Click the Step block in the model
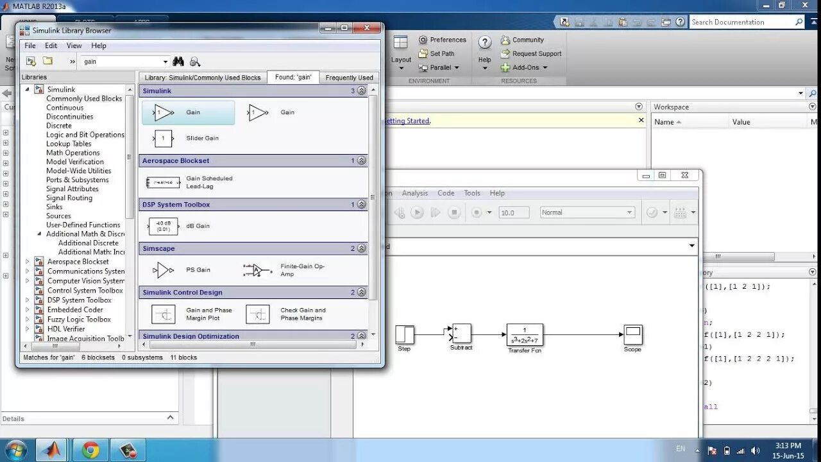The image size is (821, 462). [405, 335]
